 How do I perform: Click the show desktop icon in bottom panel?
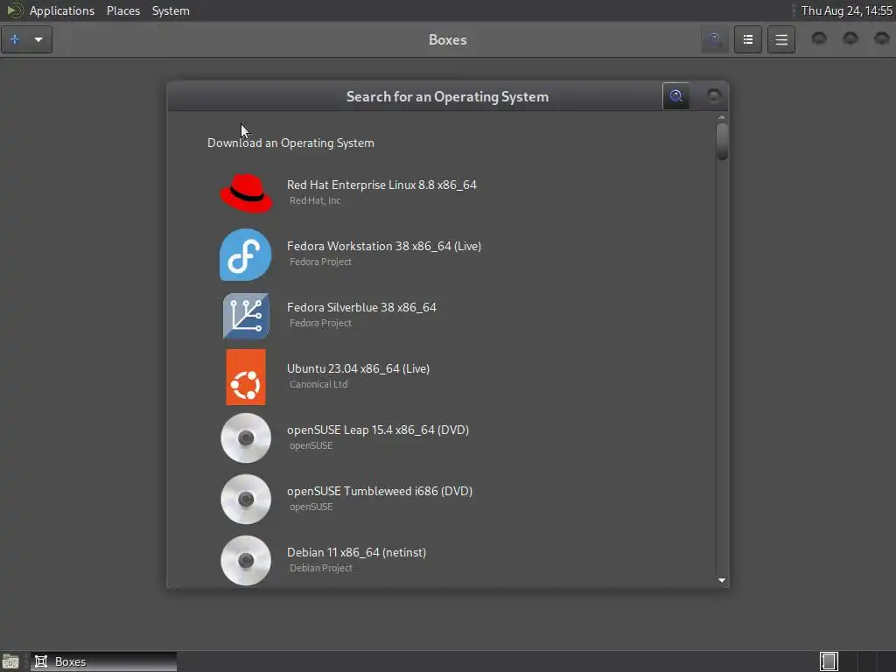point(10,661)
